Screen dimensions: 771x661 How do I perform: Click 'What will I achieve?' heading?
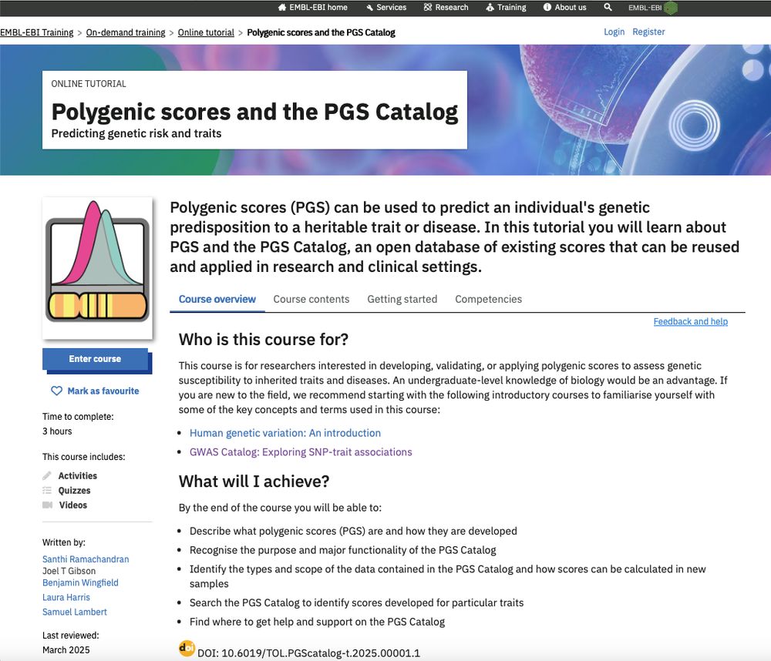[x=254, y=481]
